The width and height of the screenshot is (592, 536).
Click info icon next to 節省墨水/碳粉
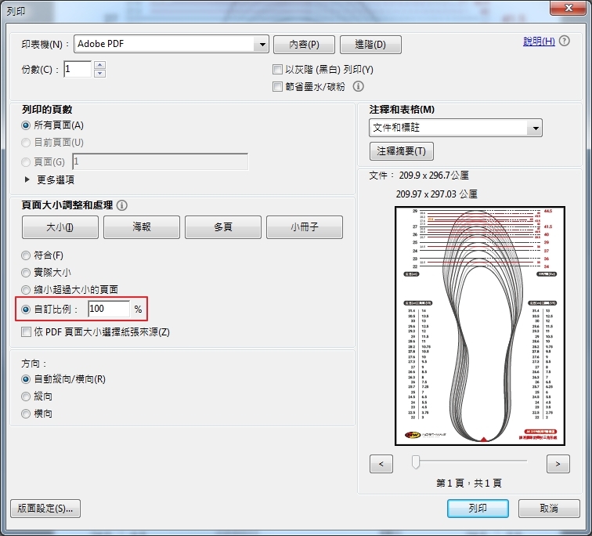point(359,87)
